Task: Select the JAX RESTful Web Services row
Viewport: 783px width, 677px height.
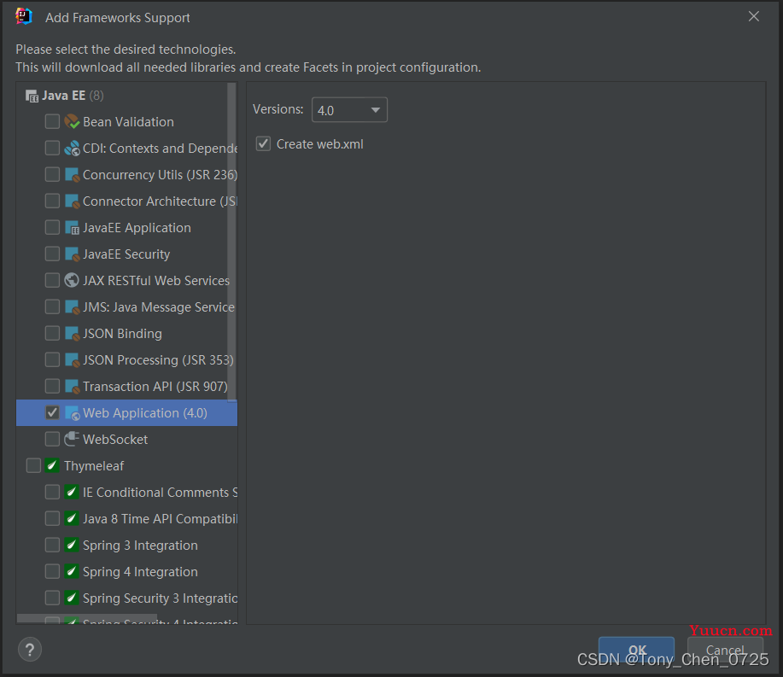Action: (127, 280)
